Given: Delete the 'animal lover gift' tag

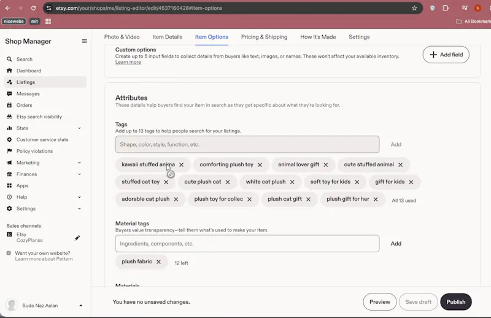Looking at the screenshot, I should (326, 165).
